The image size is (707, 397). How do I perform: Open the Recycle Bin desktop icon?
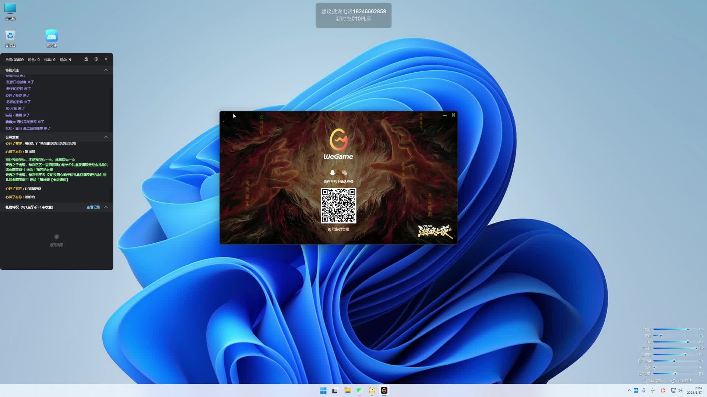pos(10,38)
